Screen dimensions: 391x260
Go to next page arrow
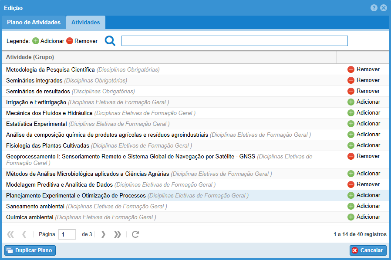coord(103,234)
